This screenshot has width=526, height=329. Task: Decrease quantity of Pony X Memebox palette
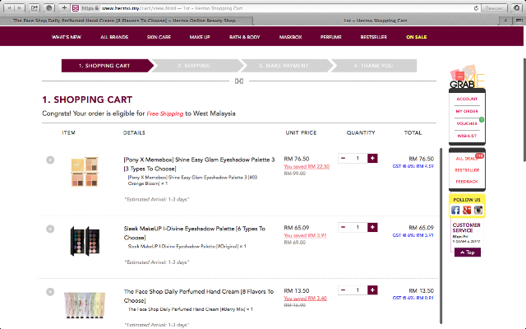pyautogui.click(x=343, y=158)
